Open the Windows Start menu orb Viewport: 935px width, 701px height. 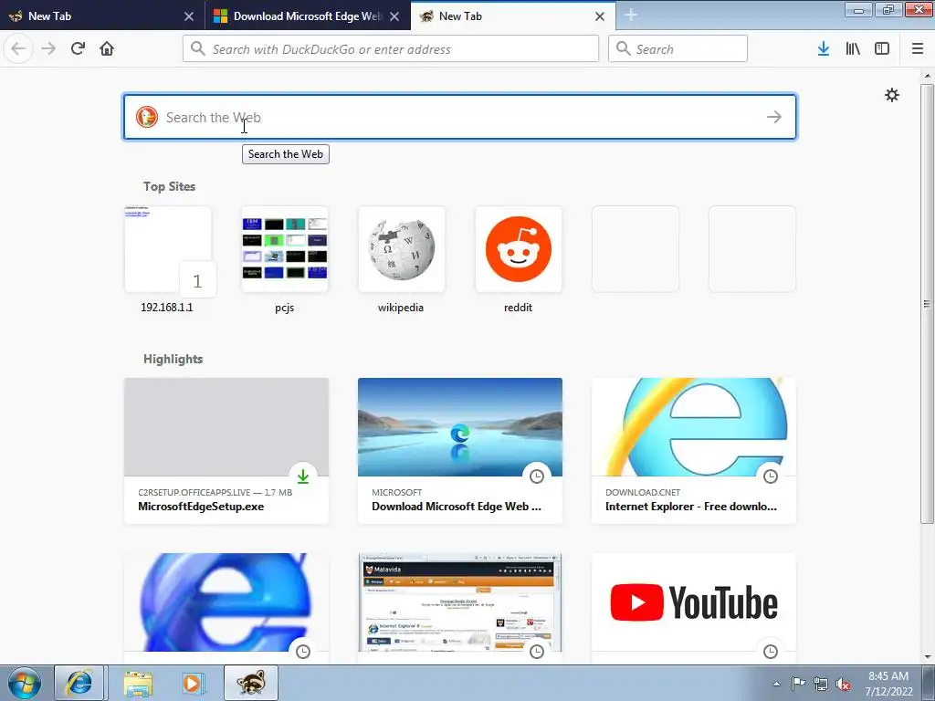pyautogui.click(x=25, y=683)
